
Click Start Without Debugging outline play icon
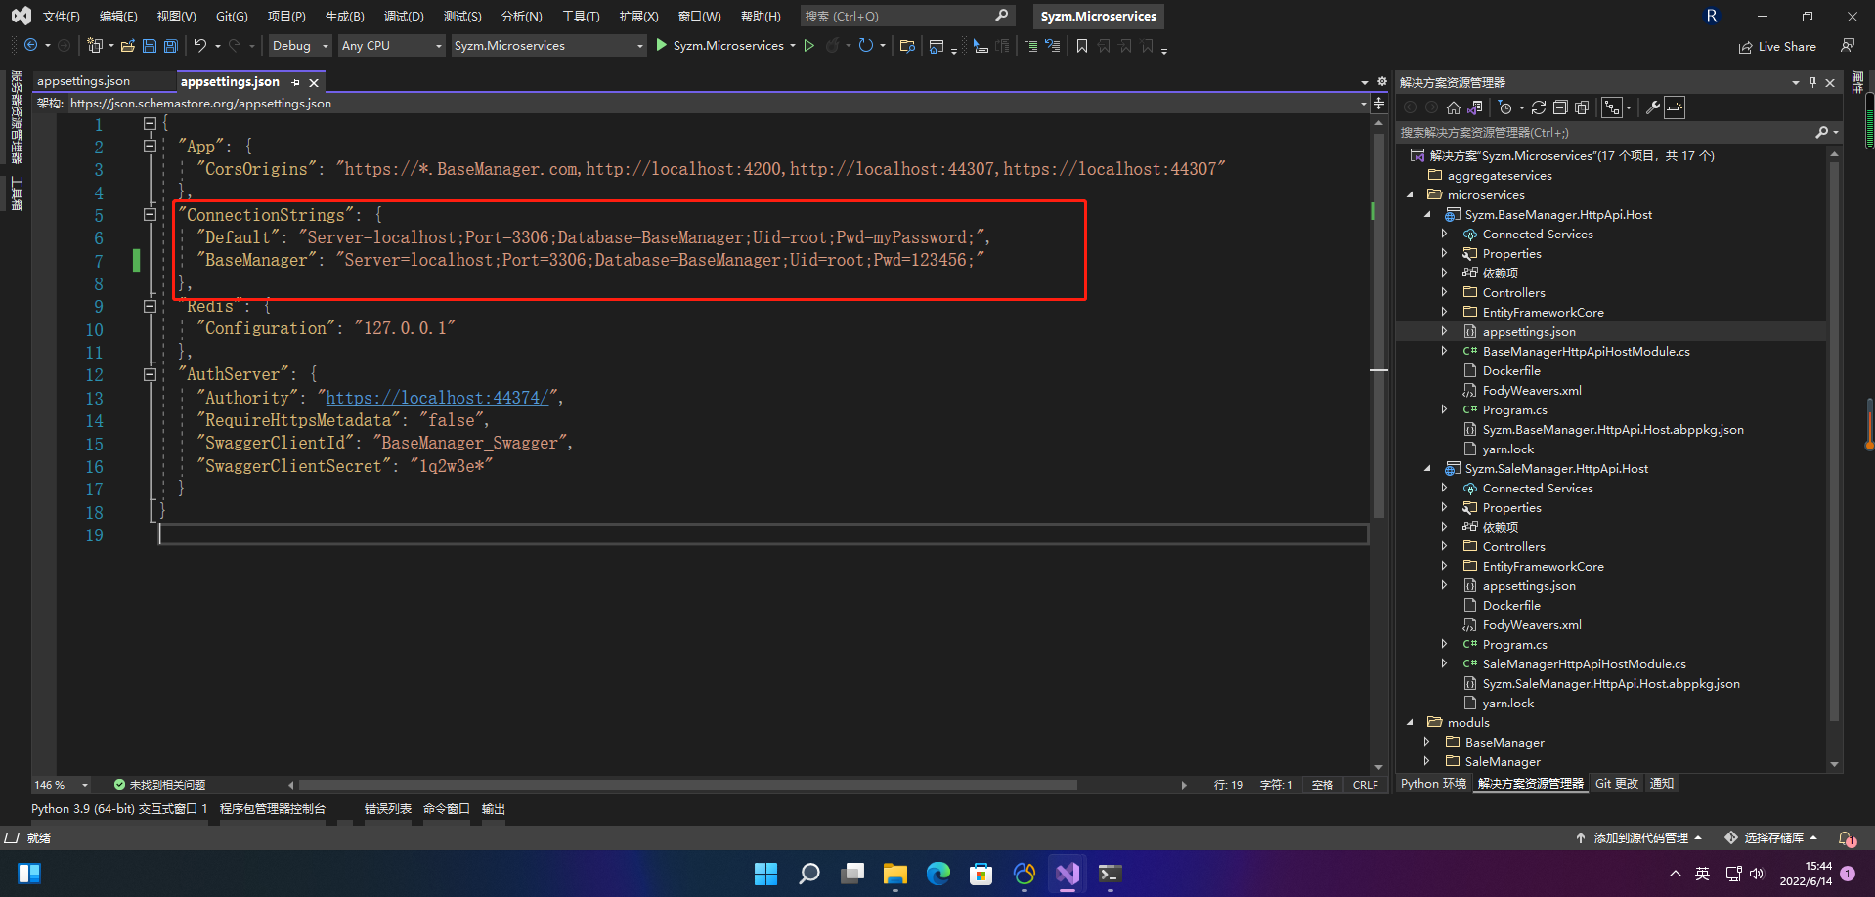(x=809, y=46)
